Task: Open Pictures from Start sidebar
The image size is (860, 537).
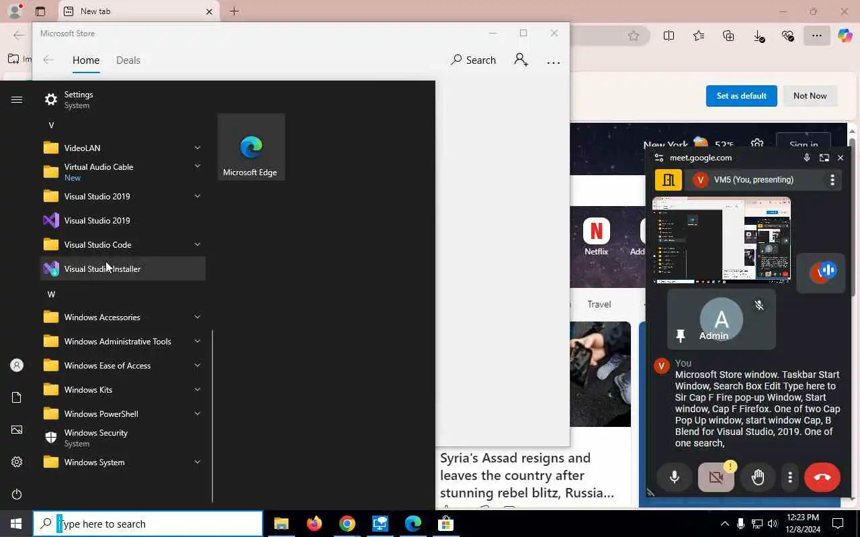Action: 17,430
